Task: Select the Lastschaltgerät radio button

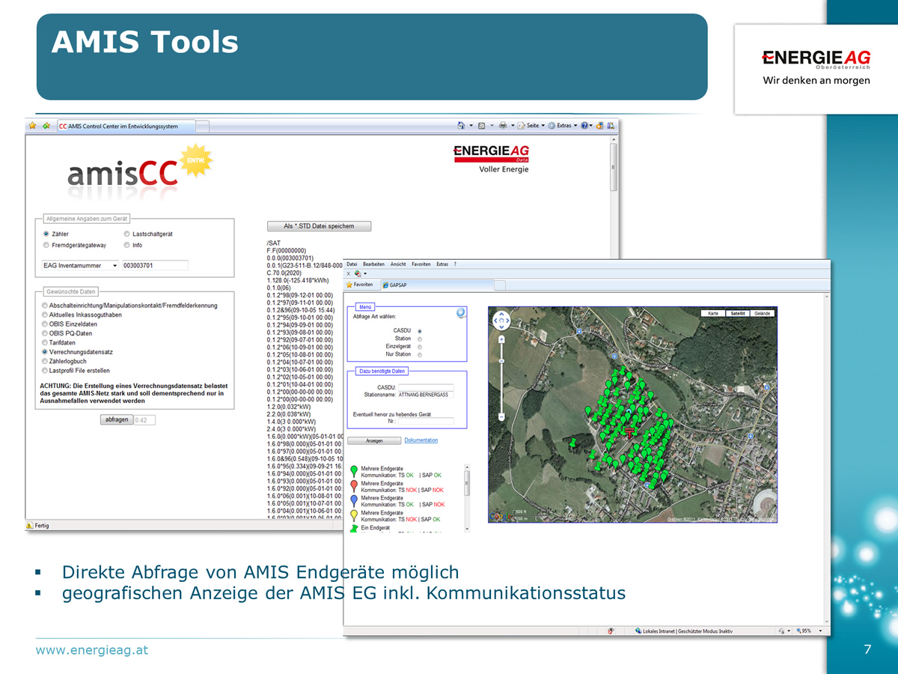Action: tap(127, 234)
